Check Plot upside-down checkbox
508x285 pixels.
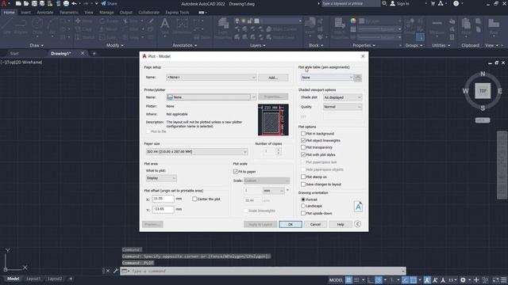click(303, 213)
